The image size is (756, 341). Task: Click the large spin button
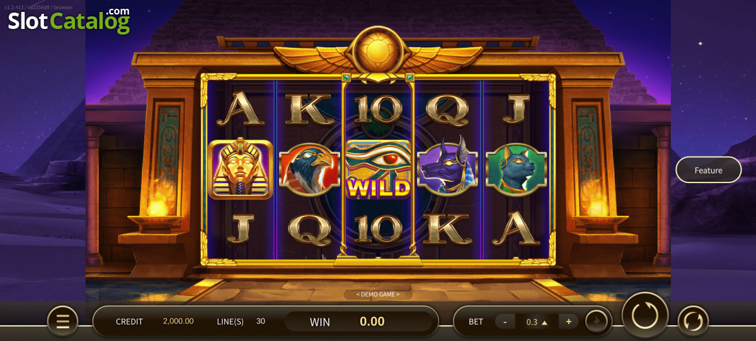(645, 315)
